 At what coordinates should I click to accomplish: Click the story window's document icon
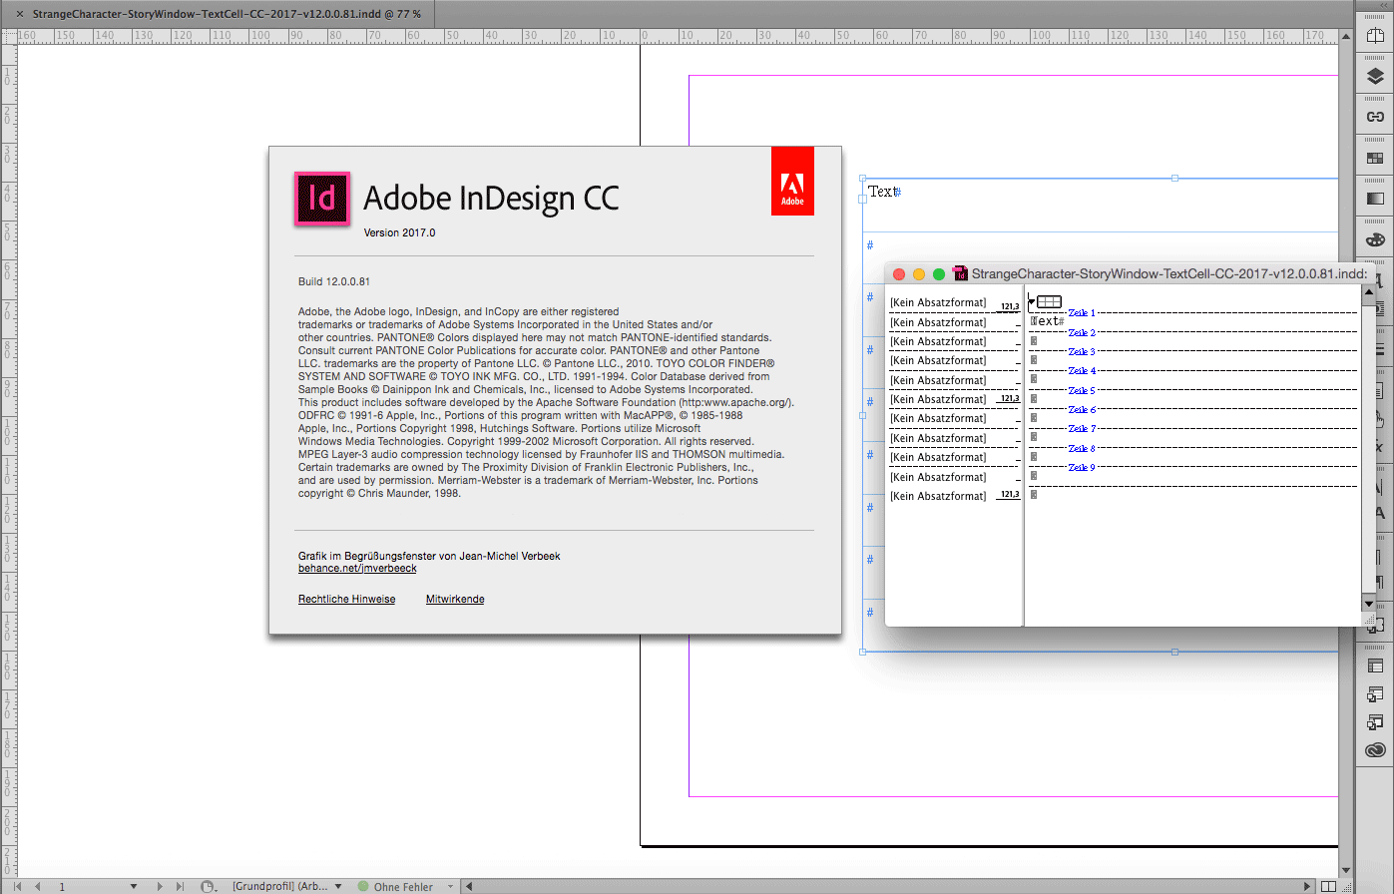pyautogui.click(x=960, y=273)
